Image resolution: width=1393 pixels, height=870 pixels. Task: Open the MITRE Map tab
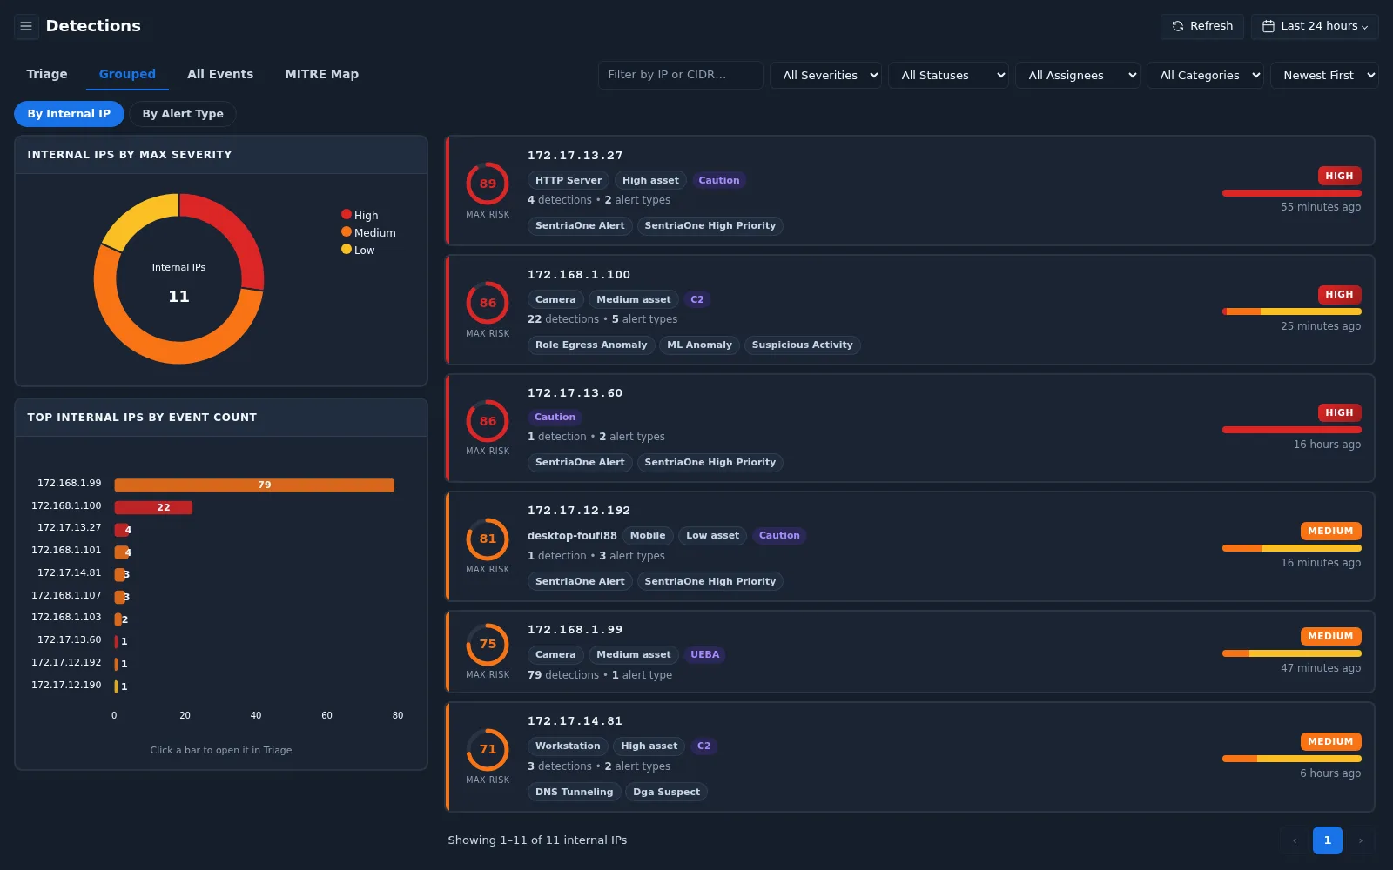coord(321,74)
